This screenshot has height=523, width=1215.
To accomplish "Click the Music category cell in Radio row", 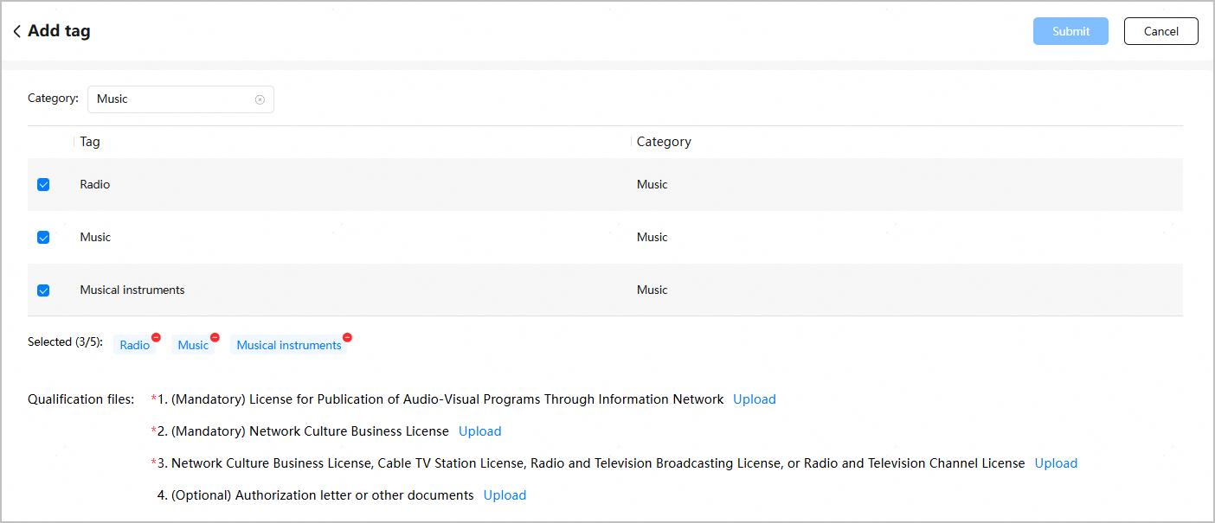I will pos(652,184).
